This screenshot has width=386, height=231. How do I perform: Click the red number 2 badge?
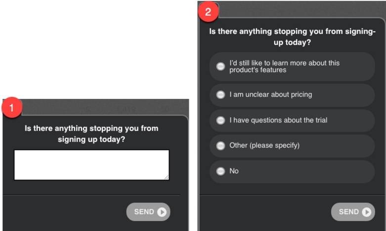point(208,11)
